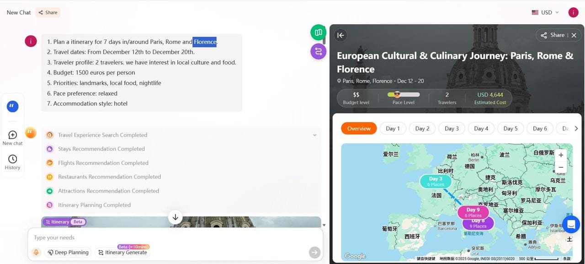
Task: Open the green map view icon
Action: click(318, 32)
